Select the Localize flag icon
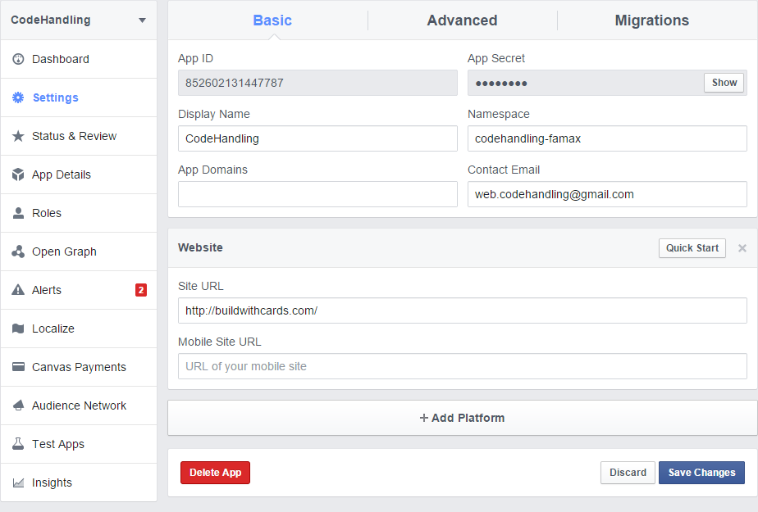 pos(18,328)
